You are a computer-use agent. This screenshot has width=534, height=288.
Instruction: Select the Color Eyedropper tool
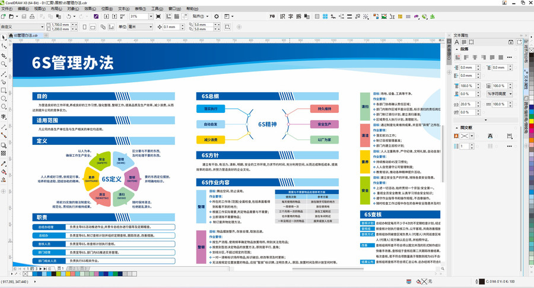coord(4,163)
